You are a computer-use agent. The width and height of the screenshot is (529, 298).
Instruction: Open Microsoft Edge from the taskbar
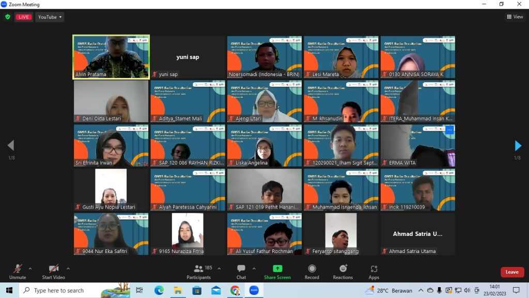click(x=159, y=290)
